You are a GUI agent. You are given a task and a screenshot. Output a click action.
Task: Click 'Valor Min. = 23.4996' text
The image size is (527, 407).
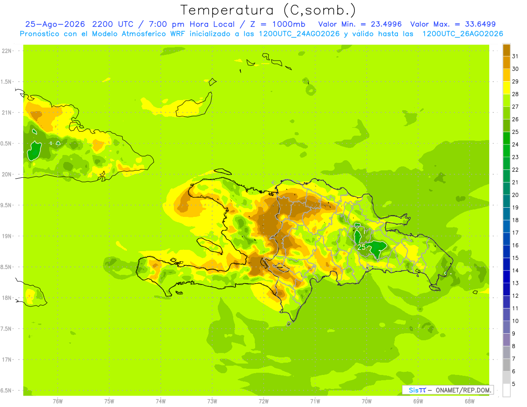pyautogui.click(x=360, y=24)
